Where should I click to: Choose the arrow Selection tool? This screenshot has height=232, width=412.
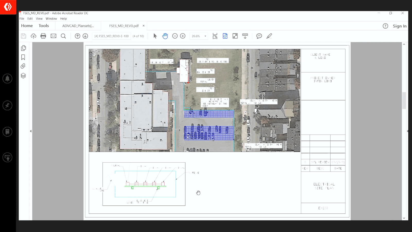pos(155,36)
